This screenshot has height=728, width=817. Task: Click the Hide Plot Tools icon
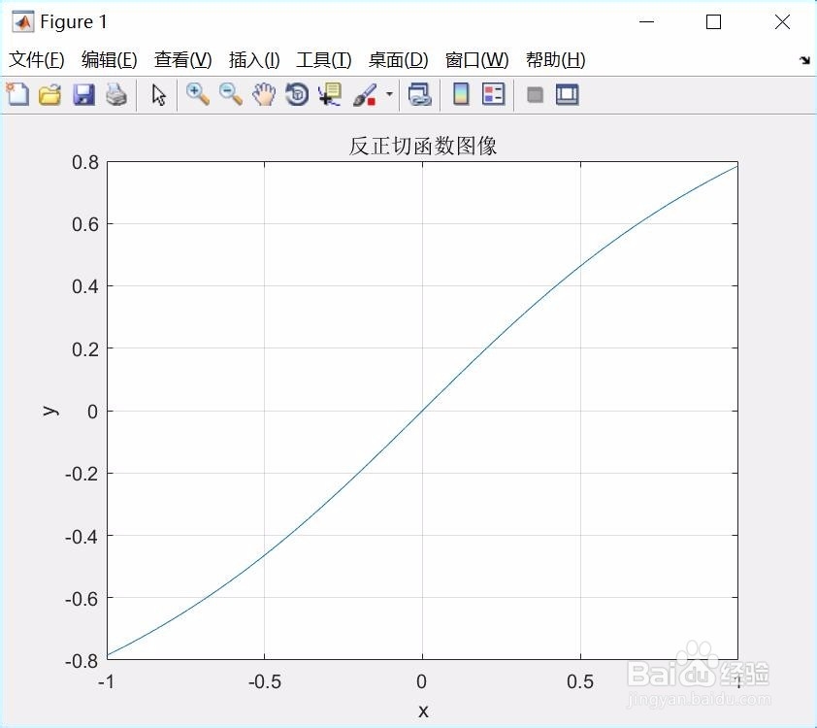[535, 95]
